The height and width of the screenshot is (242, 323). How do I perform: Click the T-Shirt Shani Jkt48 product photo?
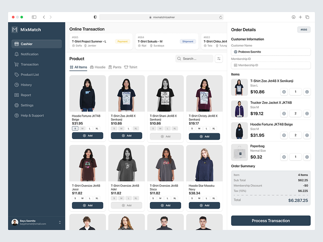[165, 94]
